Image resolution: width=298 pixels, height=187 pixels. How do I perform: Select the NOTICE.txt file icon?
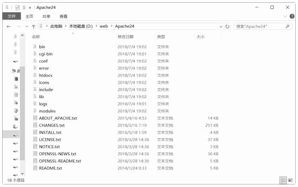tap(35, 146)
